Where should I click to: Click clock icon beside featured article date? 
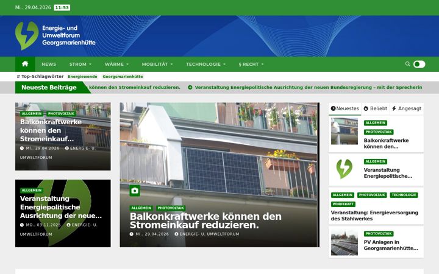pos(132,234)
